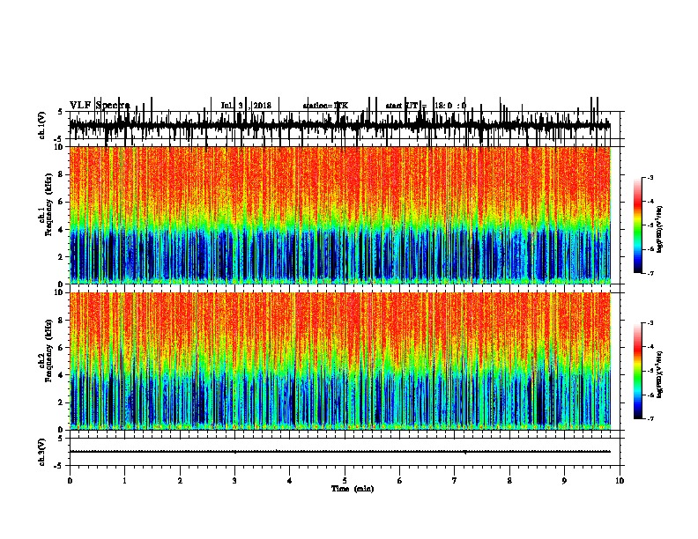Click time axis tick label '4'
The image size is (698, 539).
pos(290,481)
